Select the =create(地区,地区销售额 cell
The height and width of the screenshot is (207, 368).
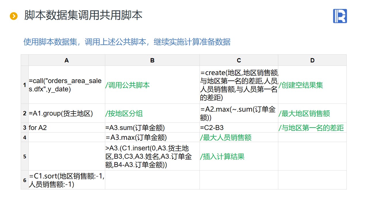coord(239,85)
